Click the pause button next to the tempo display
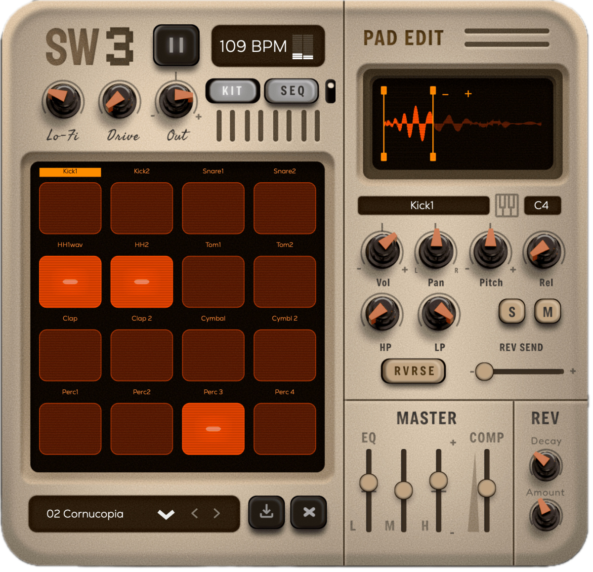 click(x=176, y=45)
